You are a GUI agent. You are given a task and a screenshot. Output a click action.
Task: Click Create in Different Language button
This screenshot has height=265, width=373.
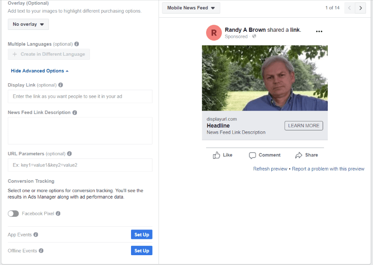[x=49, y=54]
